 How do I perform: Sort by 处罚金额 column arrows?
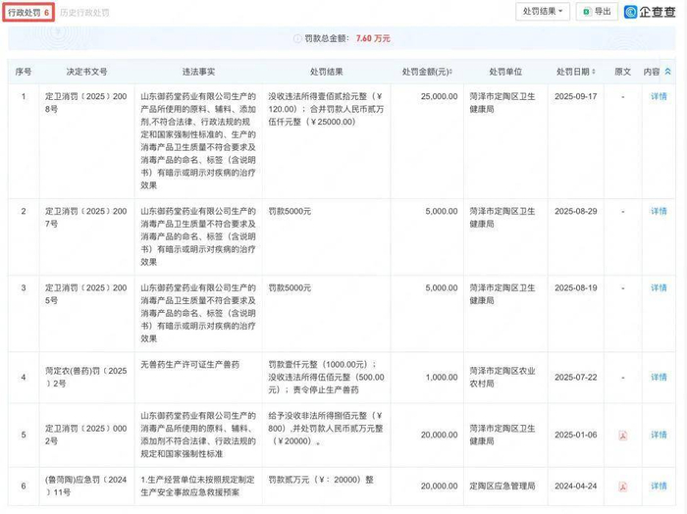point(450,72)
